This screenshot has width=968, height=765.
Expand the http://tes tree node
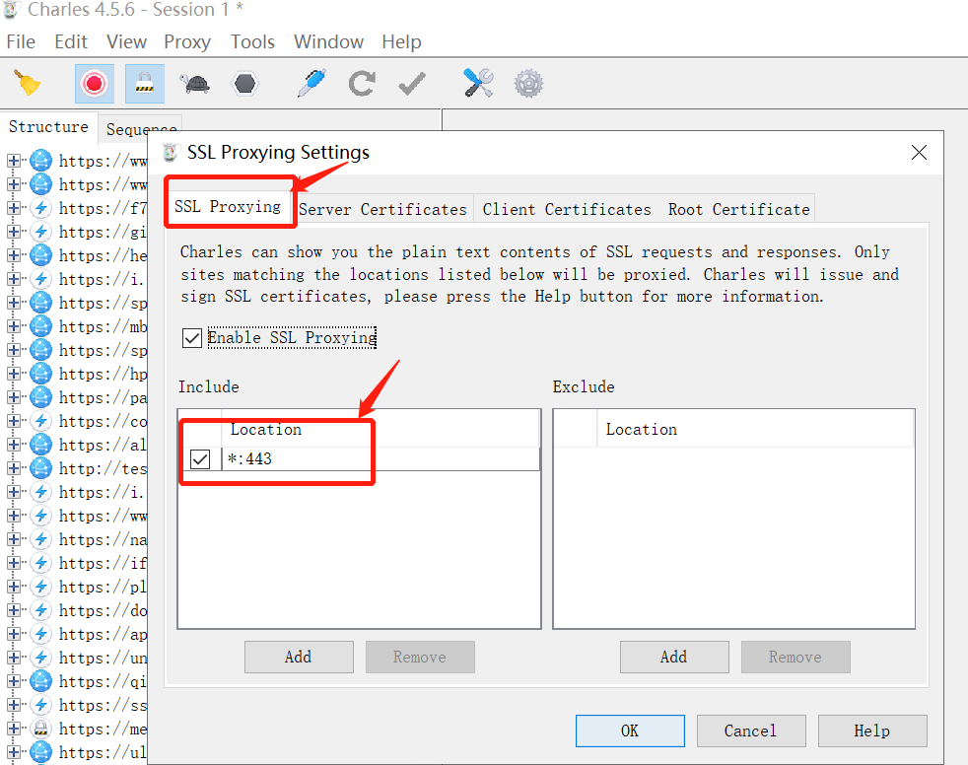coord(14,468)
